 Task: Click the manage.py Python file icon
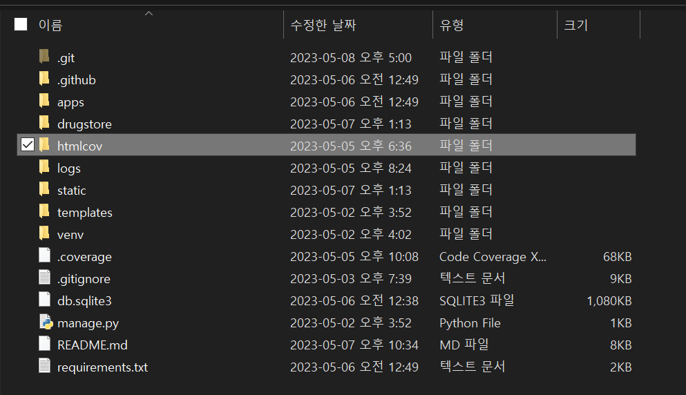[x=46, y=322]
